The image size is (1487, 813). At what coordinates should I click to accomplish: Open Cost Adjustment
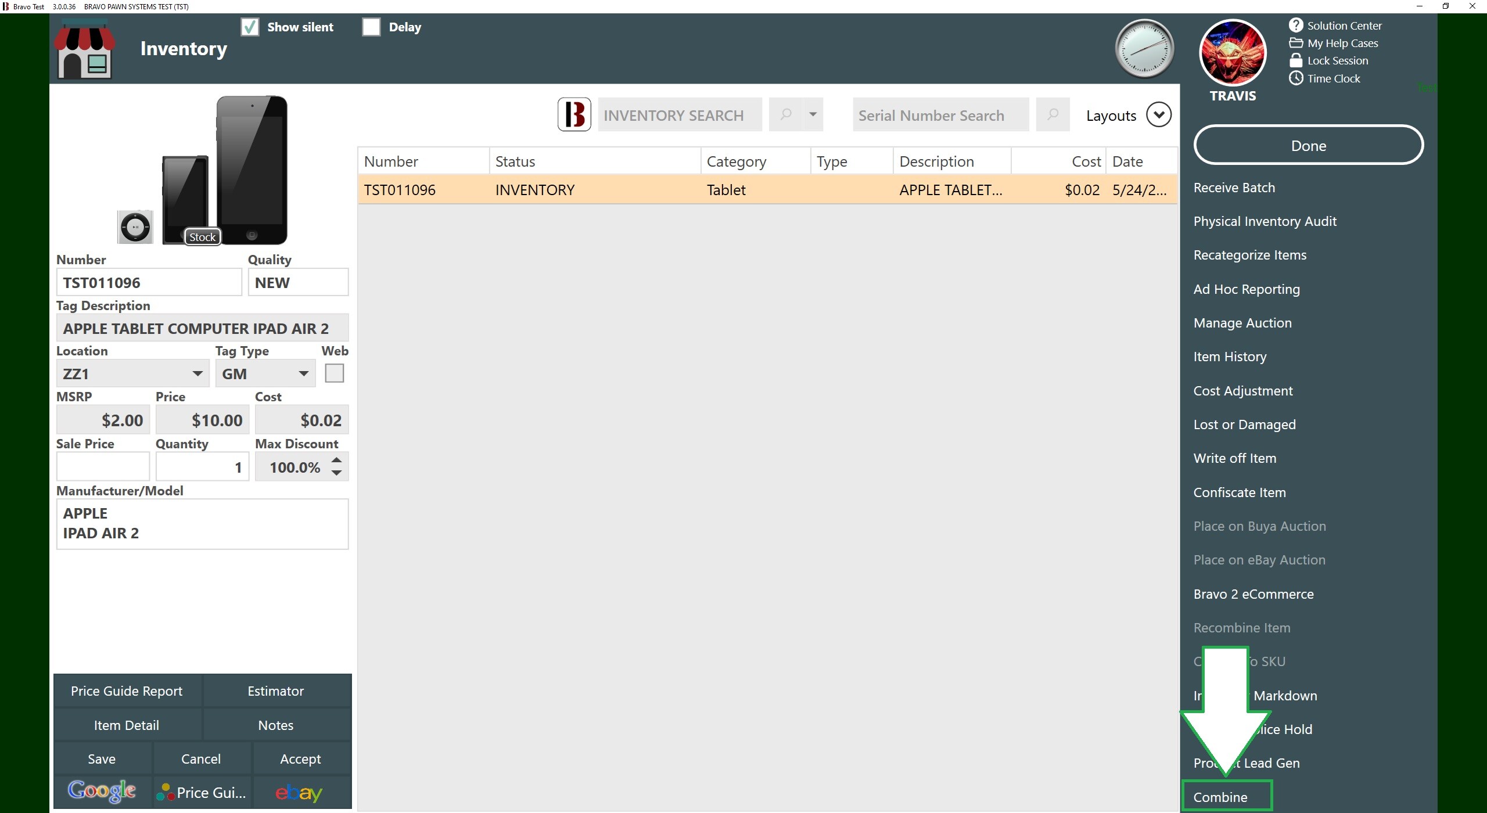coord(1243,391)
